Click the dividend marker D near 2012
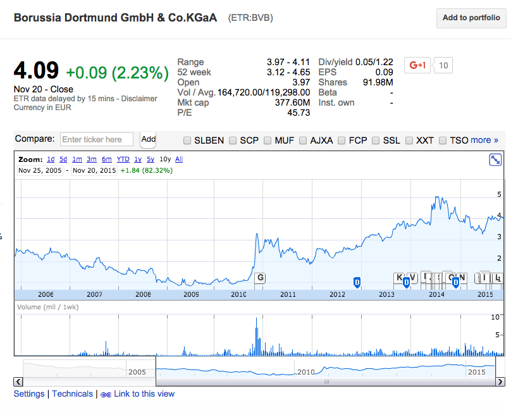This screenshot has width=511, height=410. point(357,282)
